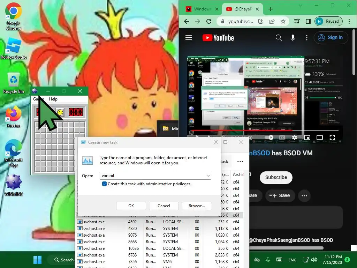Open Chrome three-dot menu

[x=349, y=21]
